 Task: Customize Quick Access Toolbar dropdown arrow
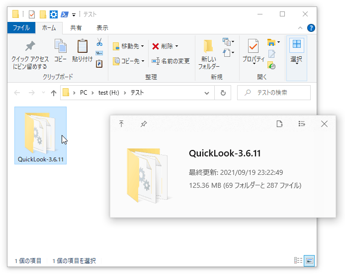pyautogui.click(x=74, y=15)
